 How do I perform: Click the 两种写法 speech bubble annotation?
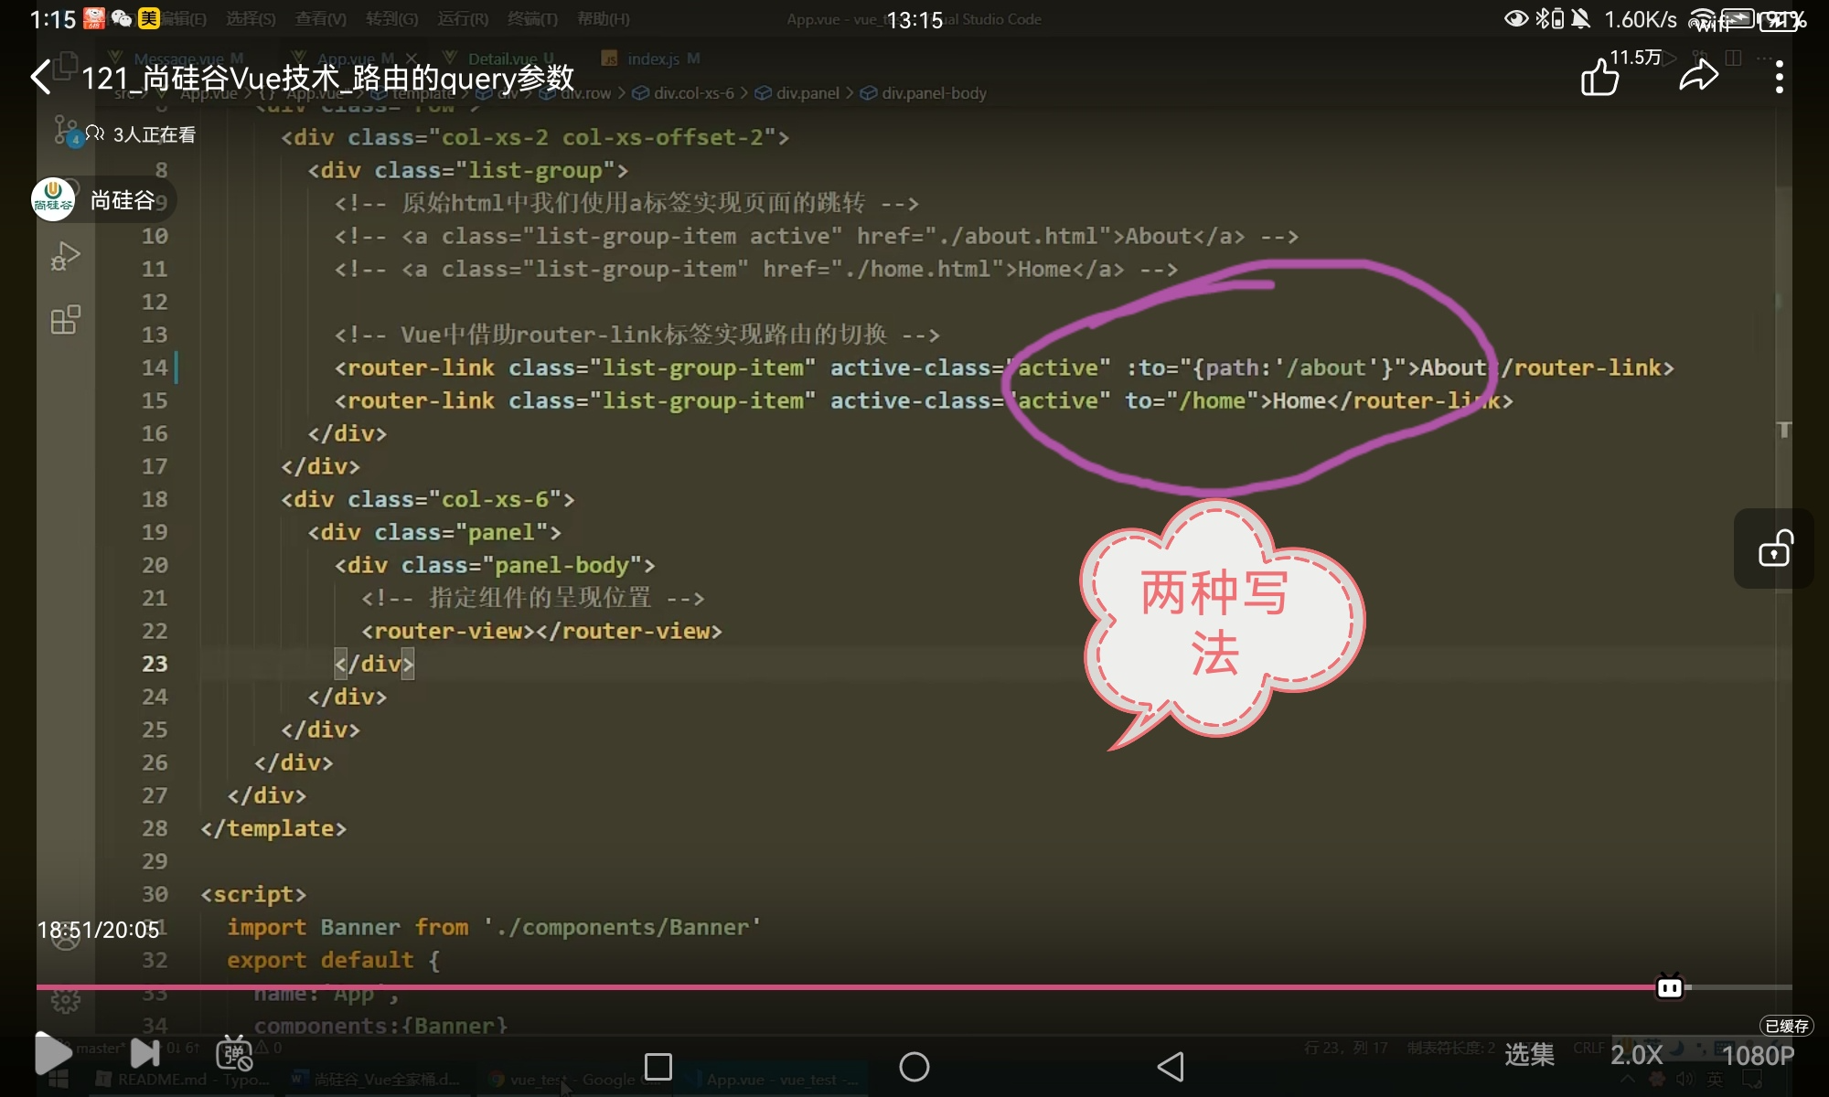(x=1216, y=622)
